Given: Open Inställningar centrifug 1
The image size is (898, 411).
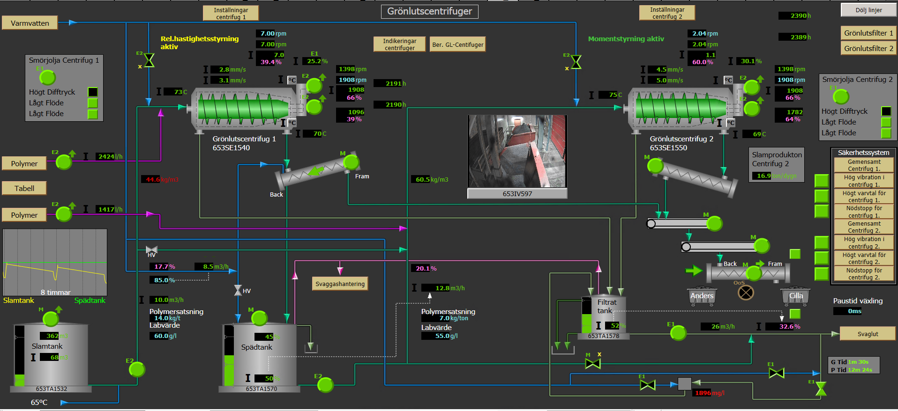Looking at the screenshot, I should [231, 13].
